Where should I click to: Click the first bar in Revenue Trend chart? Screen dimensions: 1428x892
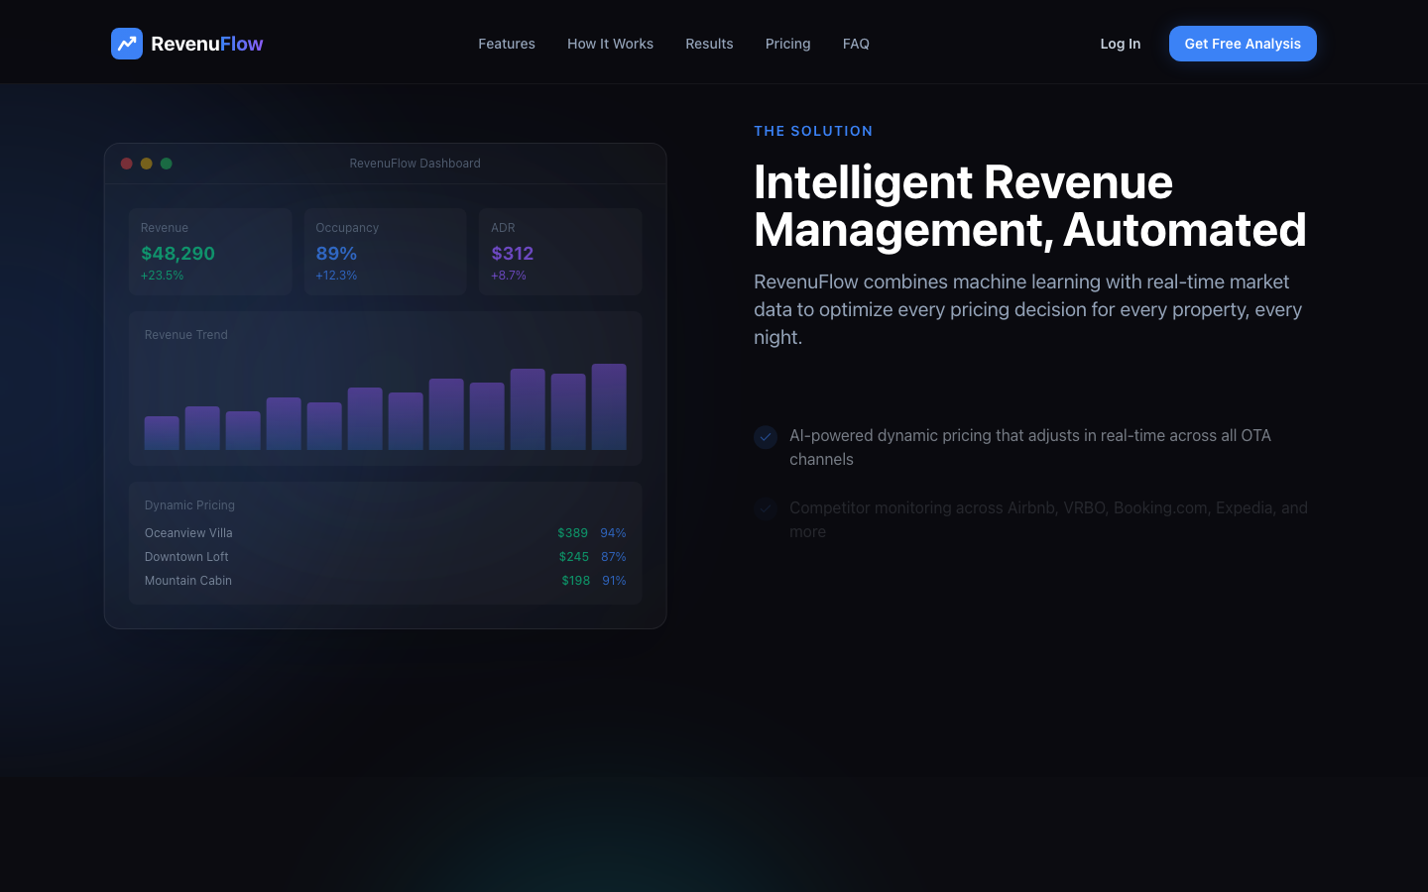162,433
